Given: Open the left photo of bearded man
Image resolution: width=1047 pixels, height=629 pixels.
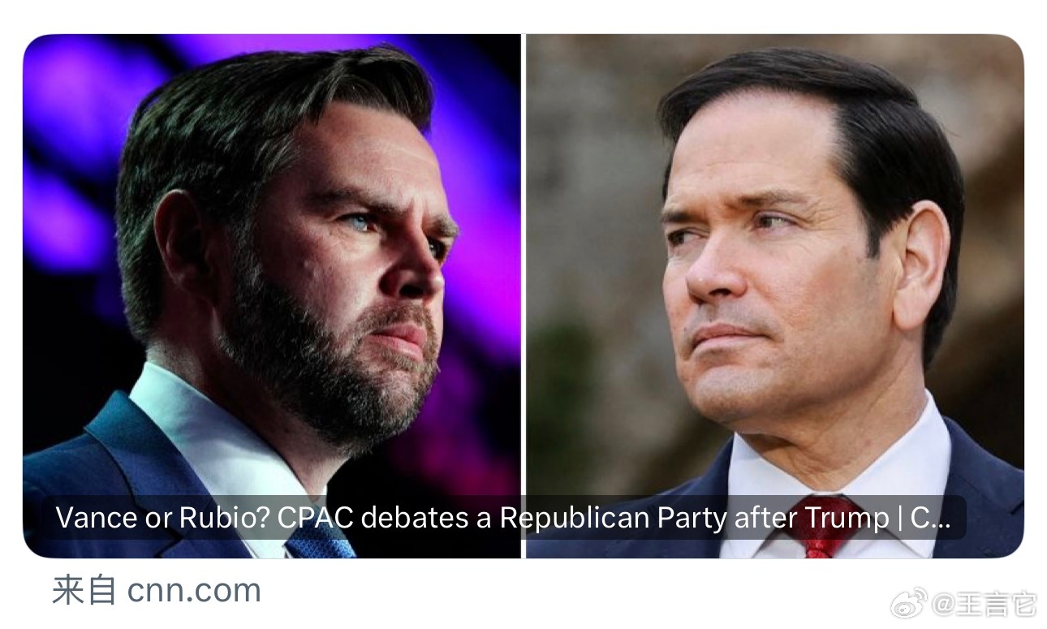Looking at the screenshot, I should point(272,295).
